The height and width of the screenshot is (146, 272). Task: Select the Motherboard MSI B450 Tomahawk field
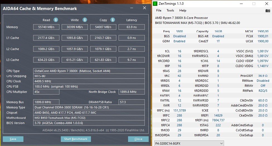[89, 118]
